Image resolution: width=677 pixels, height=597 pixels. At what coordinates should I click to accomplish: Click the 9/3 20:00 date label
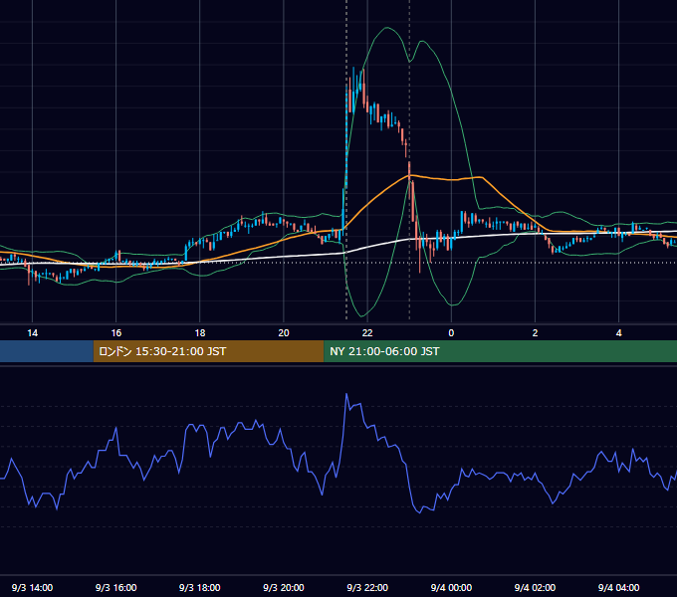[x=284, y=587]
